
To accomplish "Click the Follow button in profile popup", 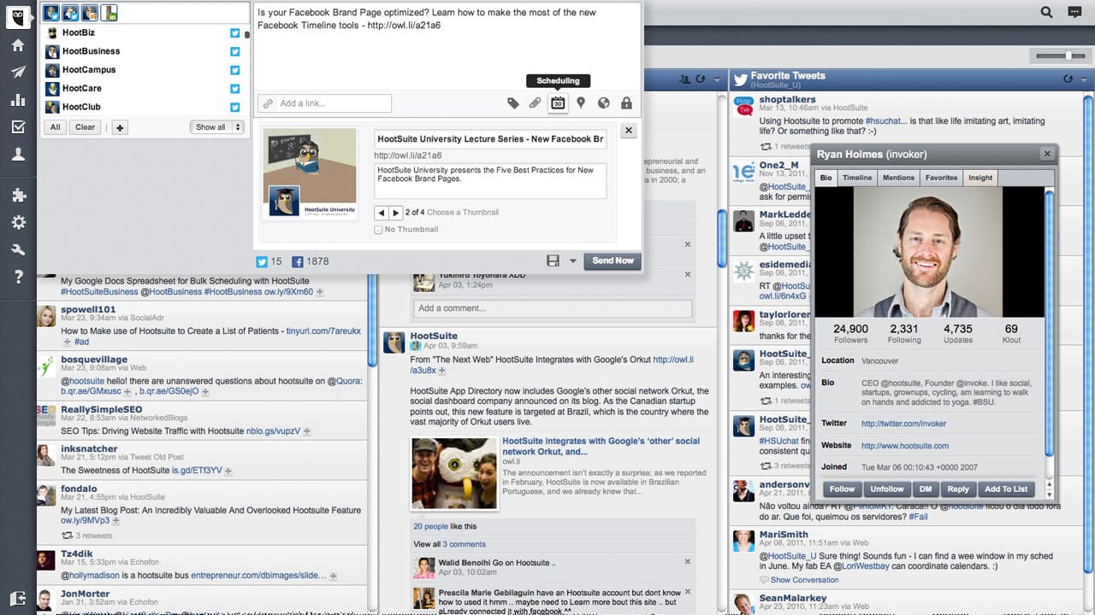I will [x=843, y=489].
